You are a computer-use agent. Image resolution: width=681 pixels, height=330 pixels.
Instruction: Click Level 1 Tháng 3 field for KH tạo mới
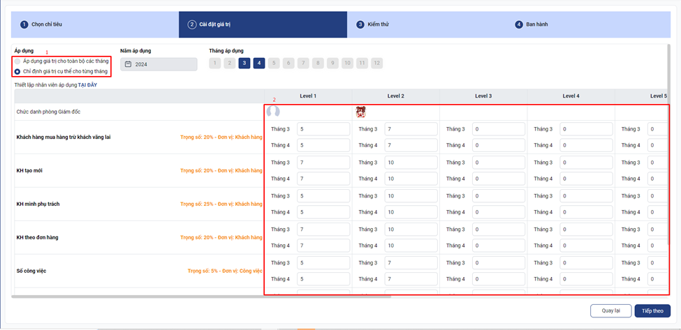click(323, 163)
